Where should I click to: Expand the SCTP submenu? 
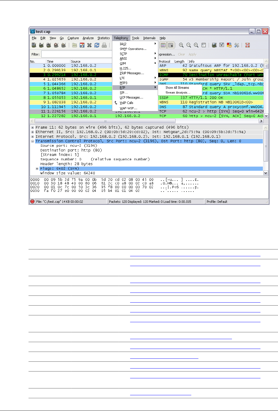(x=135, y=54)
